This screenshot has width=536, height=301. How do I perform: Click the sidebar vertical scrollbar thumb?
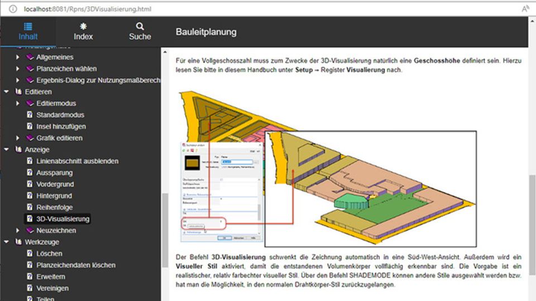pyautogui.click(x=165, y=230)
